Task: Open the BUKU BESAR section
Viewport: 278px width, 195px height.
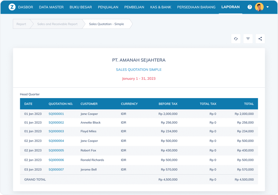Action: [x=81, y=7]
